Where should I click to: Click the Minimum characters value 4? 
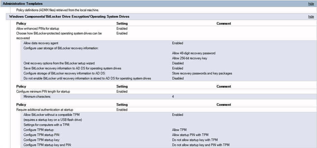173,97
